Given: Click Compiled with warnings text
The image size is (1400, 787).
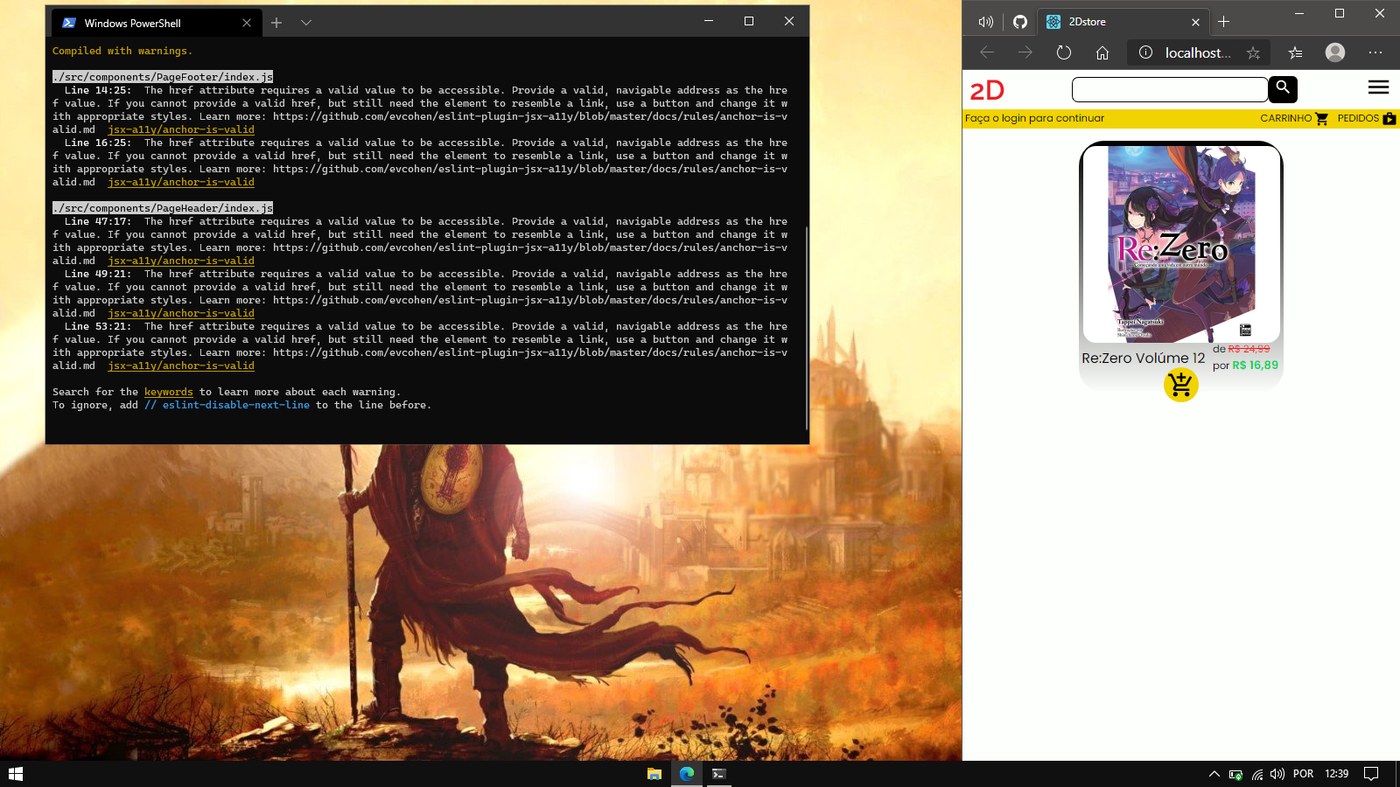Looking at the screenshot, I should [x=122, y=51].
